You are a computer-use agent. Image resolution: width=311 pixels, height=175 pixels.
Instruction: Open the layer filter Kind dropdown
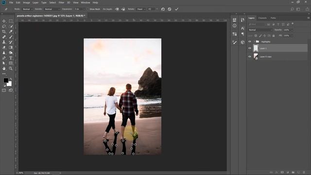click(x=257, y=24)
